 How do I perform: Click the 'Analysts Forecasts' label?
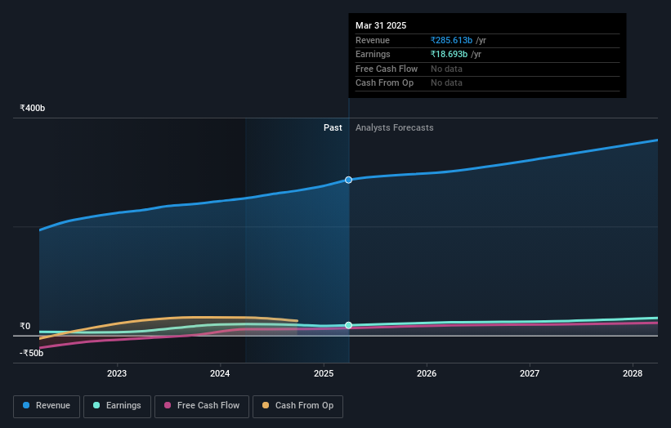[x=394, y=128]
